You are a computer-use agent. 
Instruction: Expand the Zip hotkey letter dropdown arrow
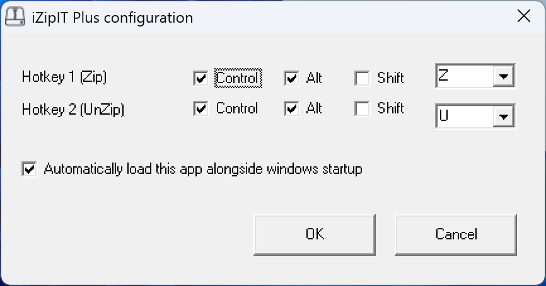(x=503, y=77)
